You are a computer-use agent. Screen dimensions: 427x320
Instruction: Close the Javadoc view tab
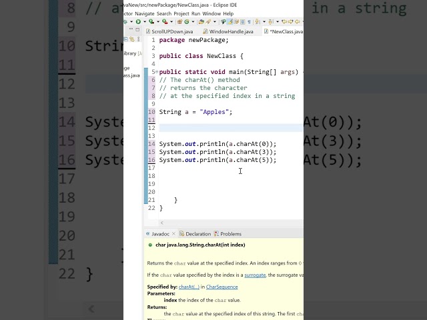(173, 234)
